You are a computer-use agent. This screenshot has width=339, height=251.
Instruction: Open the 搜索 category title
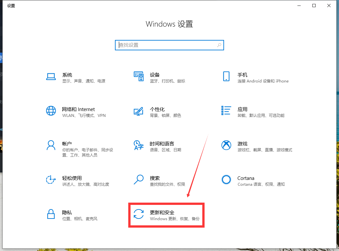(155, 178)
